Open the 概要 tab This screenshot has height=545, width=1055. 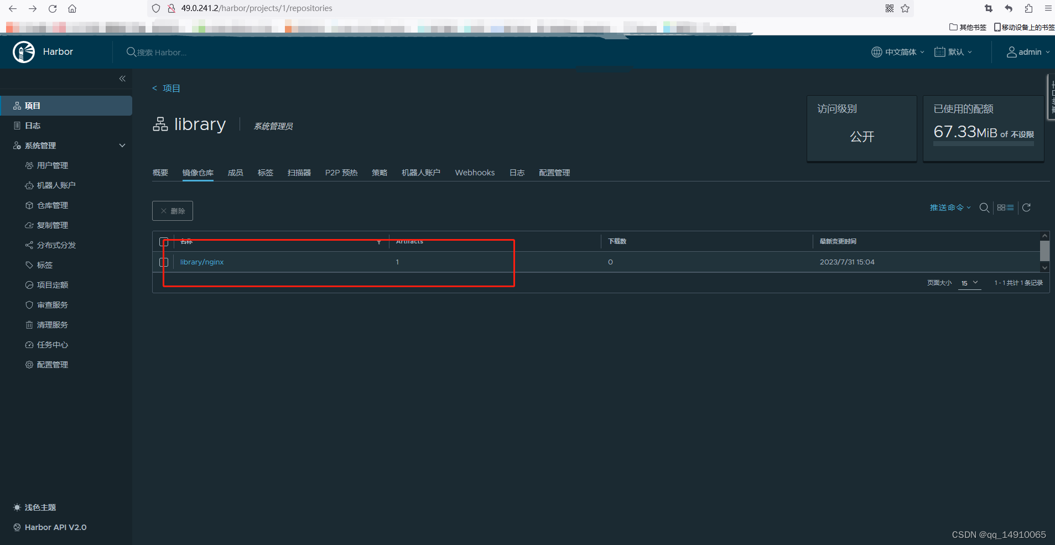pos(160,173)
